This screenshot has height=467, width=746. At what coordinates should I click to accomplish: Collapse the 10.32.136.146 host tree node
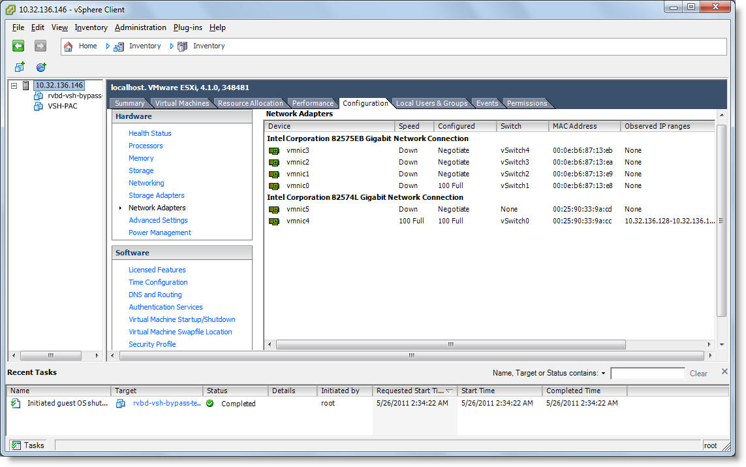(14, 86)
